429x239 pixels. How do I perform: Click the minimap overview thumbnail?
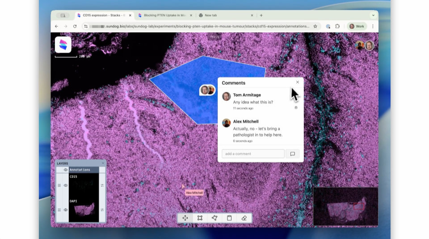tap(345, 206)
